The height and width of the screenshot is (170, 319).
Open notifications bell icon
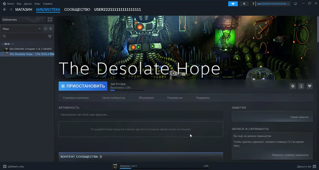click(x=244, y=4)
